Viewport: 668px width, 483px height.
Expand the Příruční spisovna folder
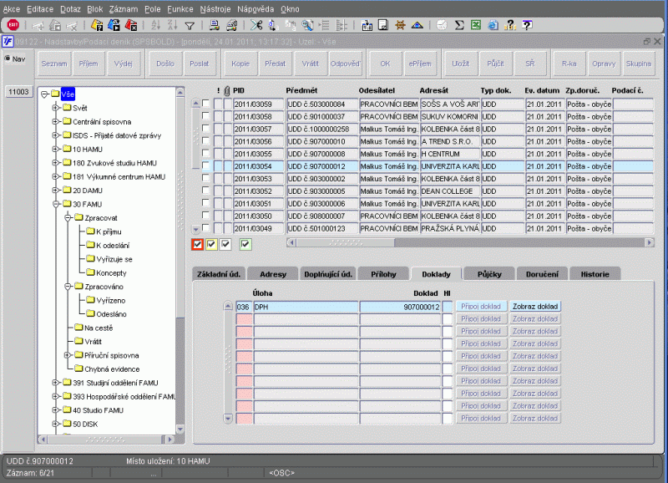point(68,355)
